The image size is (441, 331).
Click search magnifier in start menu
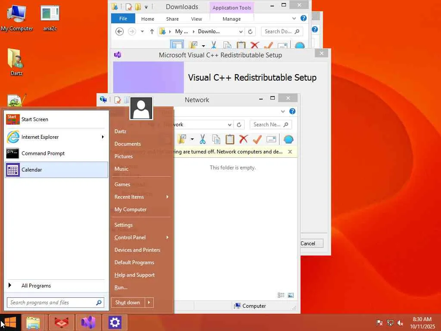(x=99, y=303)
